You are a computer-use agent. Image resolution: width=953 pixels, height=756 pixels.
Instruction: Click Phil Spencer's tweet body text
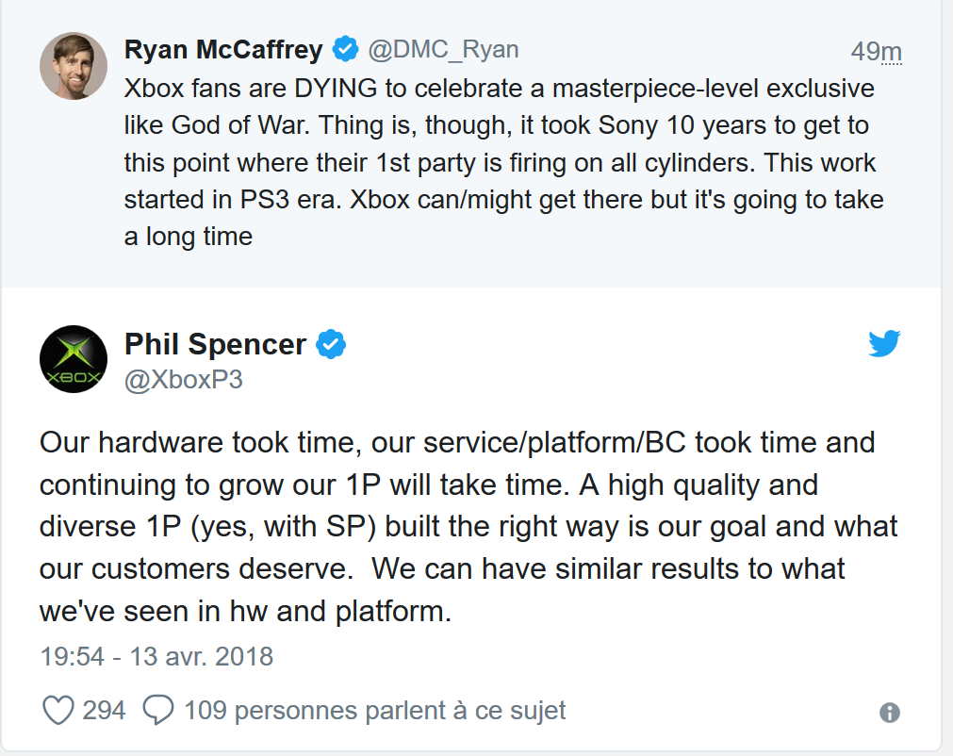click(x=468, y=527)
